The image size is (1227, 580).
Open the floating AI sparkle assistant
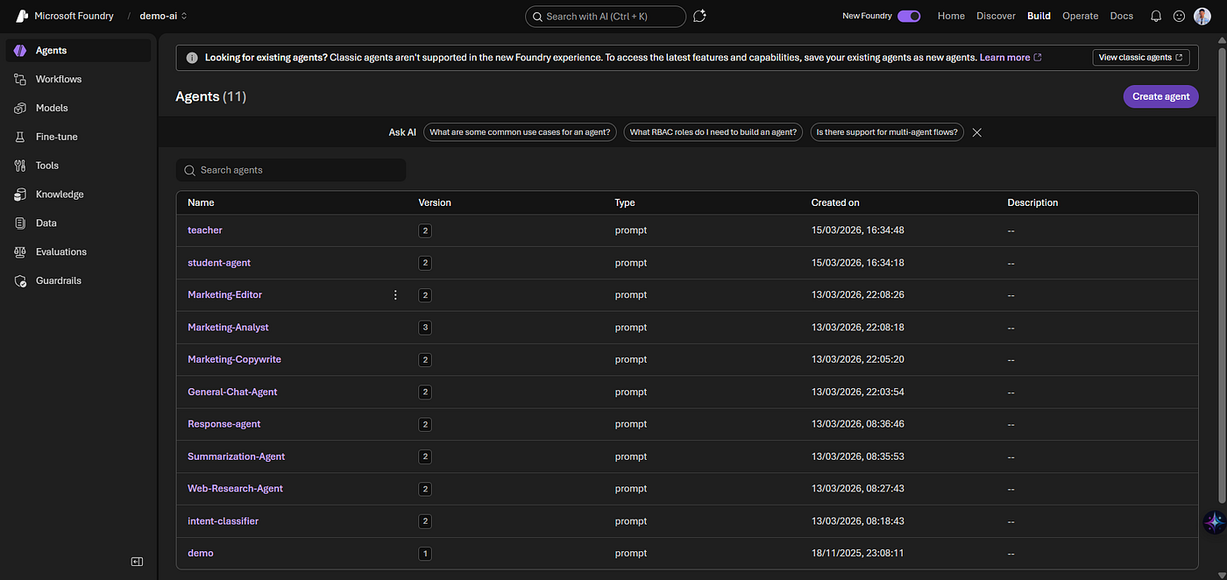point(1214,522)
